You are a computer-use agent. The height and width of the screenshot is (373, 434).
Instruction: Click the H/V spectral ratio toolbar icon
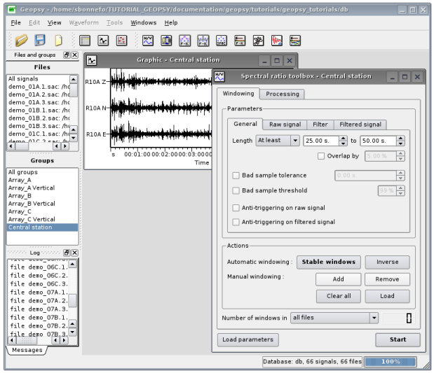point(149,41)
